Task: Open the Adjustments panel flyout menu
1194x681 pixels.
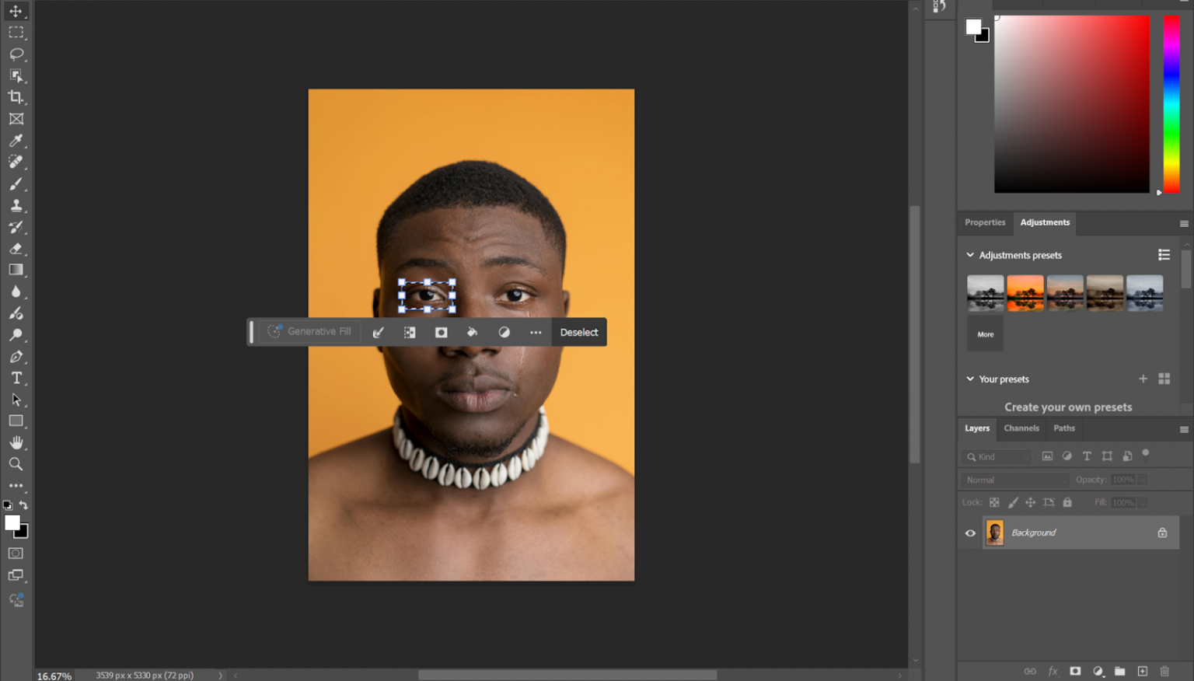Action: tap(1184, 224)
